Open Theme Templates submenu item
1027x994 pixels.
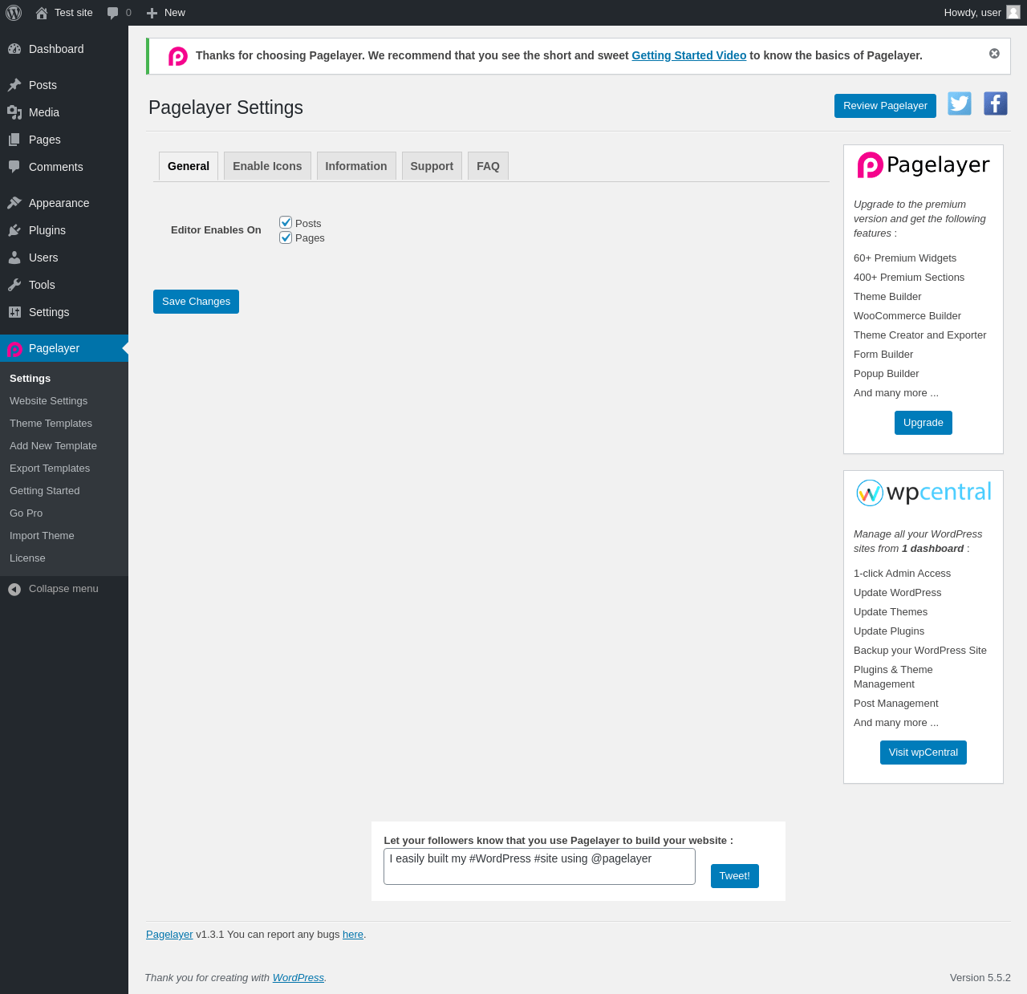[x=51, y=424]
